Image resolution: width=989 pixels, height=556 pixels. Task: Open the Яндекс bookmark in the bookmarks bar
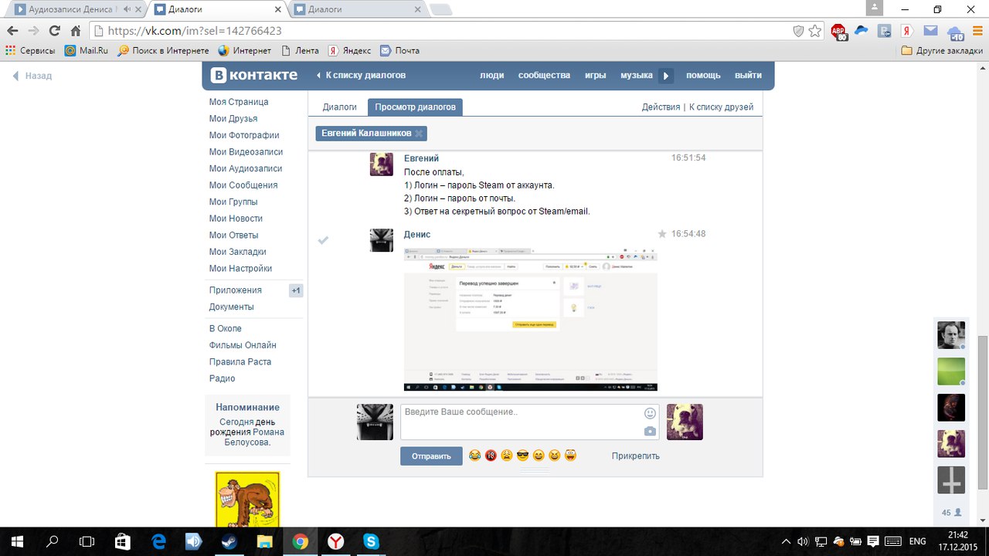pos(349,50)
